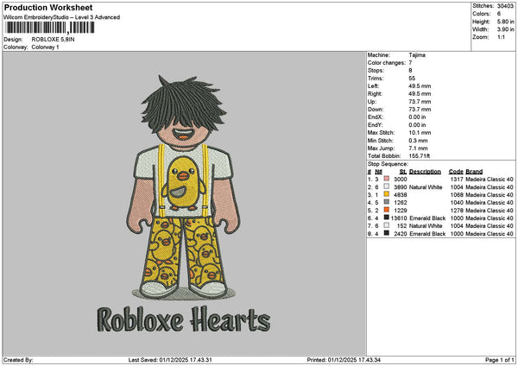Click the Max Stitch value 10.1 mm
518x366 pixels.
(x=420, y=133)
